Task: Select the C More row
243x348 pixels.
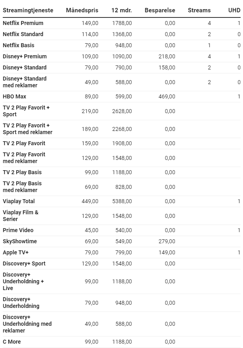Action: click(x=121, y=342)
